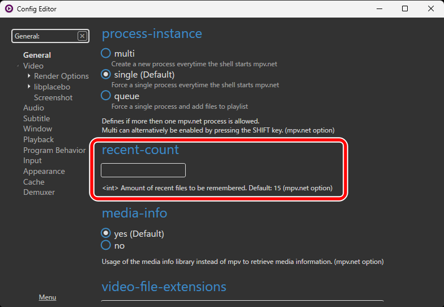The height and width of the screenshot is (307, 444).
Task: Expand the libplacebo tree arrow
Action: pos(29,86)
